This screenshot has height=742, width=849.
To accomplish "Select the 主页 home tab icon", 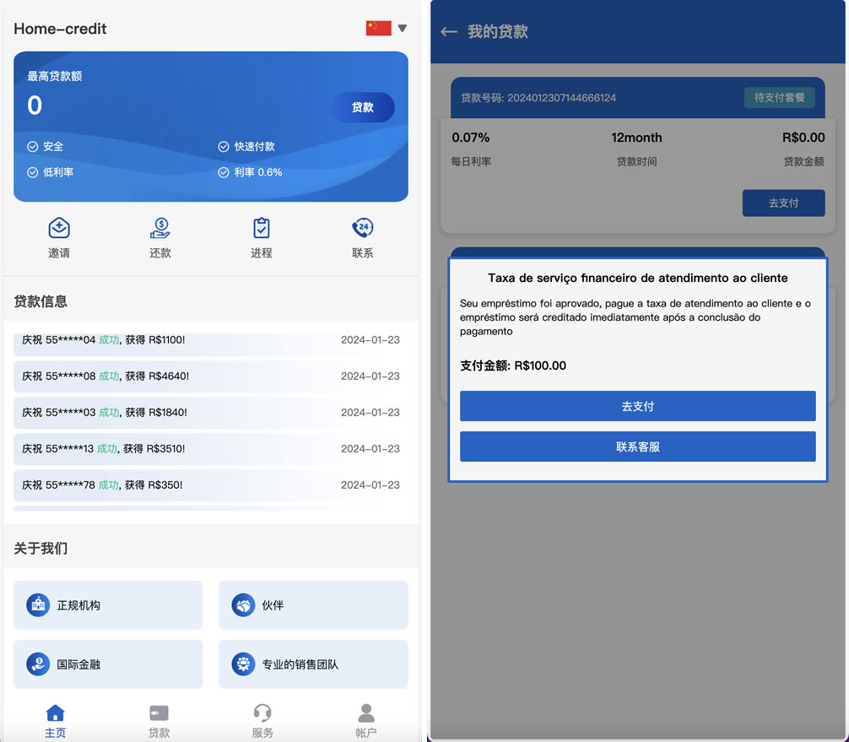I will [56, 720].
